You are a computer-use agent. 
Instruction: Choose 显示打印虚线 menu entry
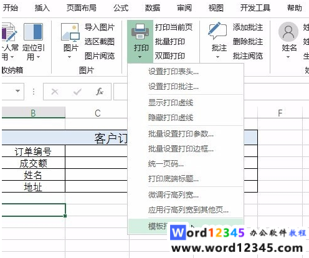click(186, 103)
